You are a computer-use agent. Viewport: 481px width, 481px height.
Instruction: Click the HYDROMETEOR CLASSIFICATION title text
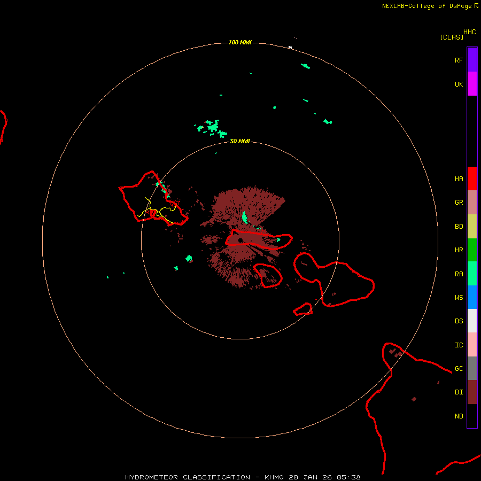point(188,477)
